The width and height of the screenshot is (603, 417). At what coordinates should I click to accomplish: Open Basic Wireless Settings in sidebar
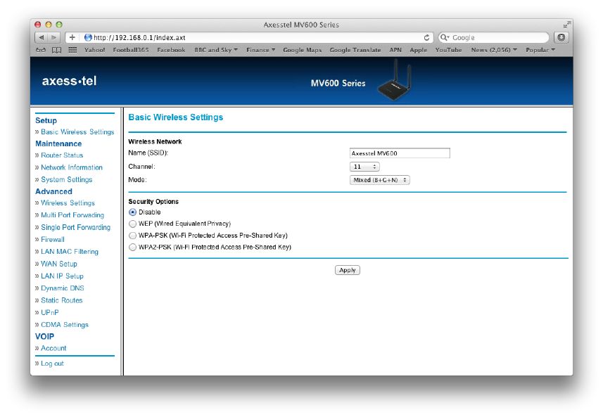77,131
